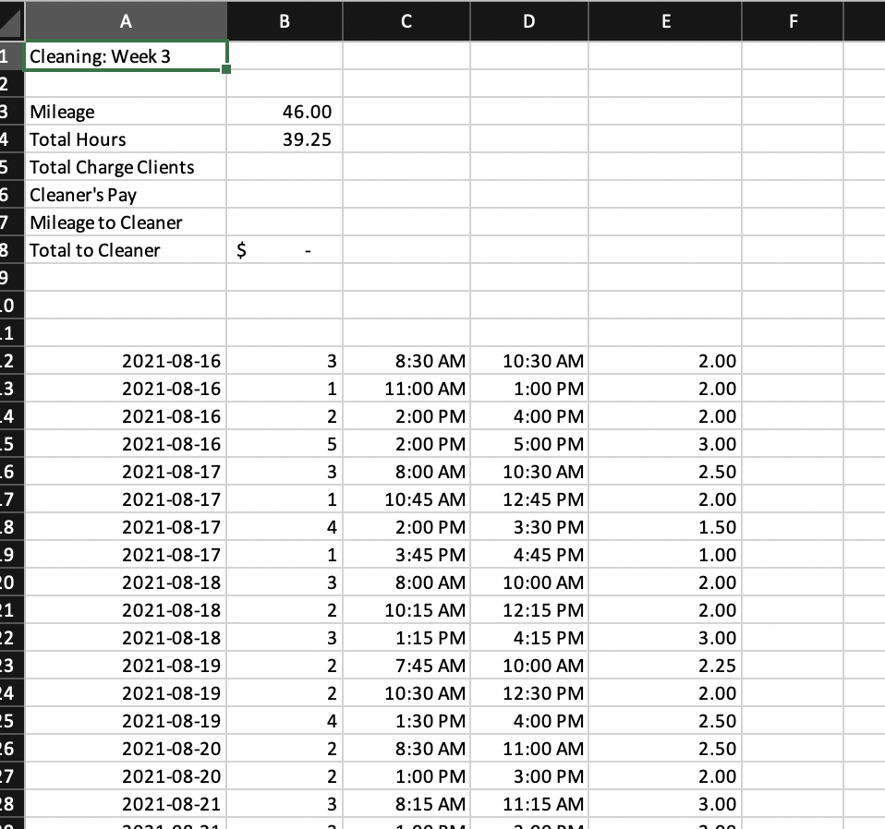885x829 pixels.
Task: Click the 3.00 hours cell for 2021-08-16
Action: click(x=665, y=444)
